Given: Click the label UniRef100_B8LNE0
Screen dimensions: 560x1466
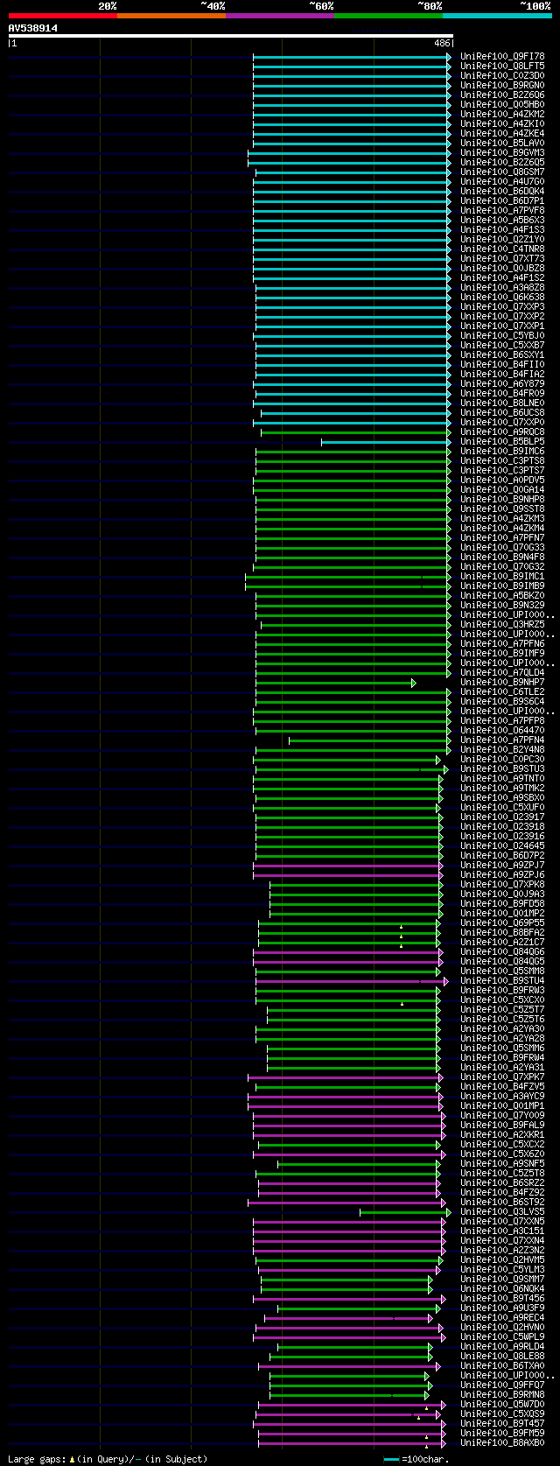Looking at the screenshot, I should click(502, 403).
